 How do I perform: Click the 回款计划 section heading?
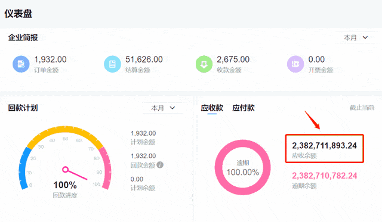[23, 108]
